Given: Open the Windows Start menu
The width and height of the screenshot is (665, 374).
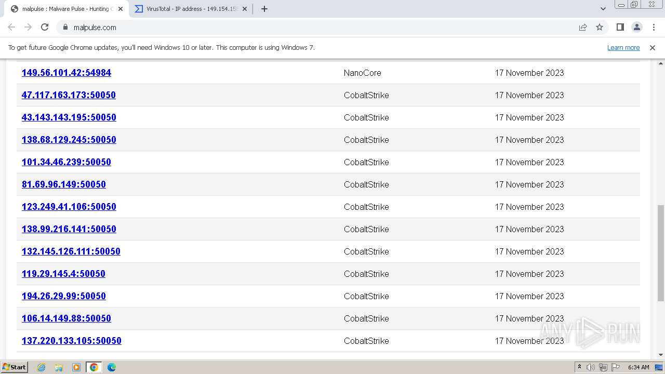Looking at the screenshot, I should click(x=15, y=367).
